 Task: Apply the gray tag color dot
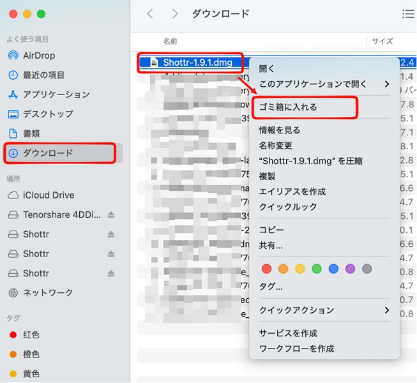coord(367,269)
